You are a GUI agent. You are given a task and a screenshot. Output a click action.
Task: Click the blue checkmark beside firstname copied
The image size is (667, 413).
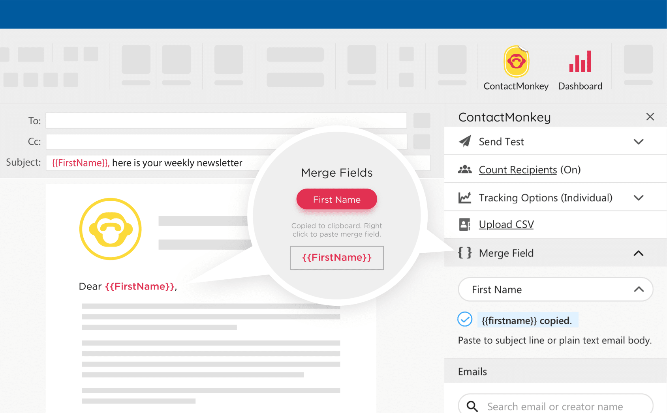(465, 320)
